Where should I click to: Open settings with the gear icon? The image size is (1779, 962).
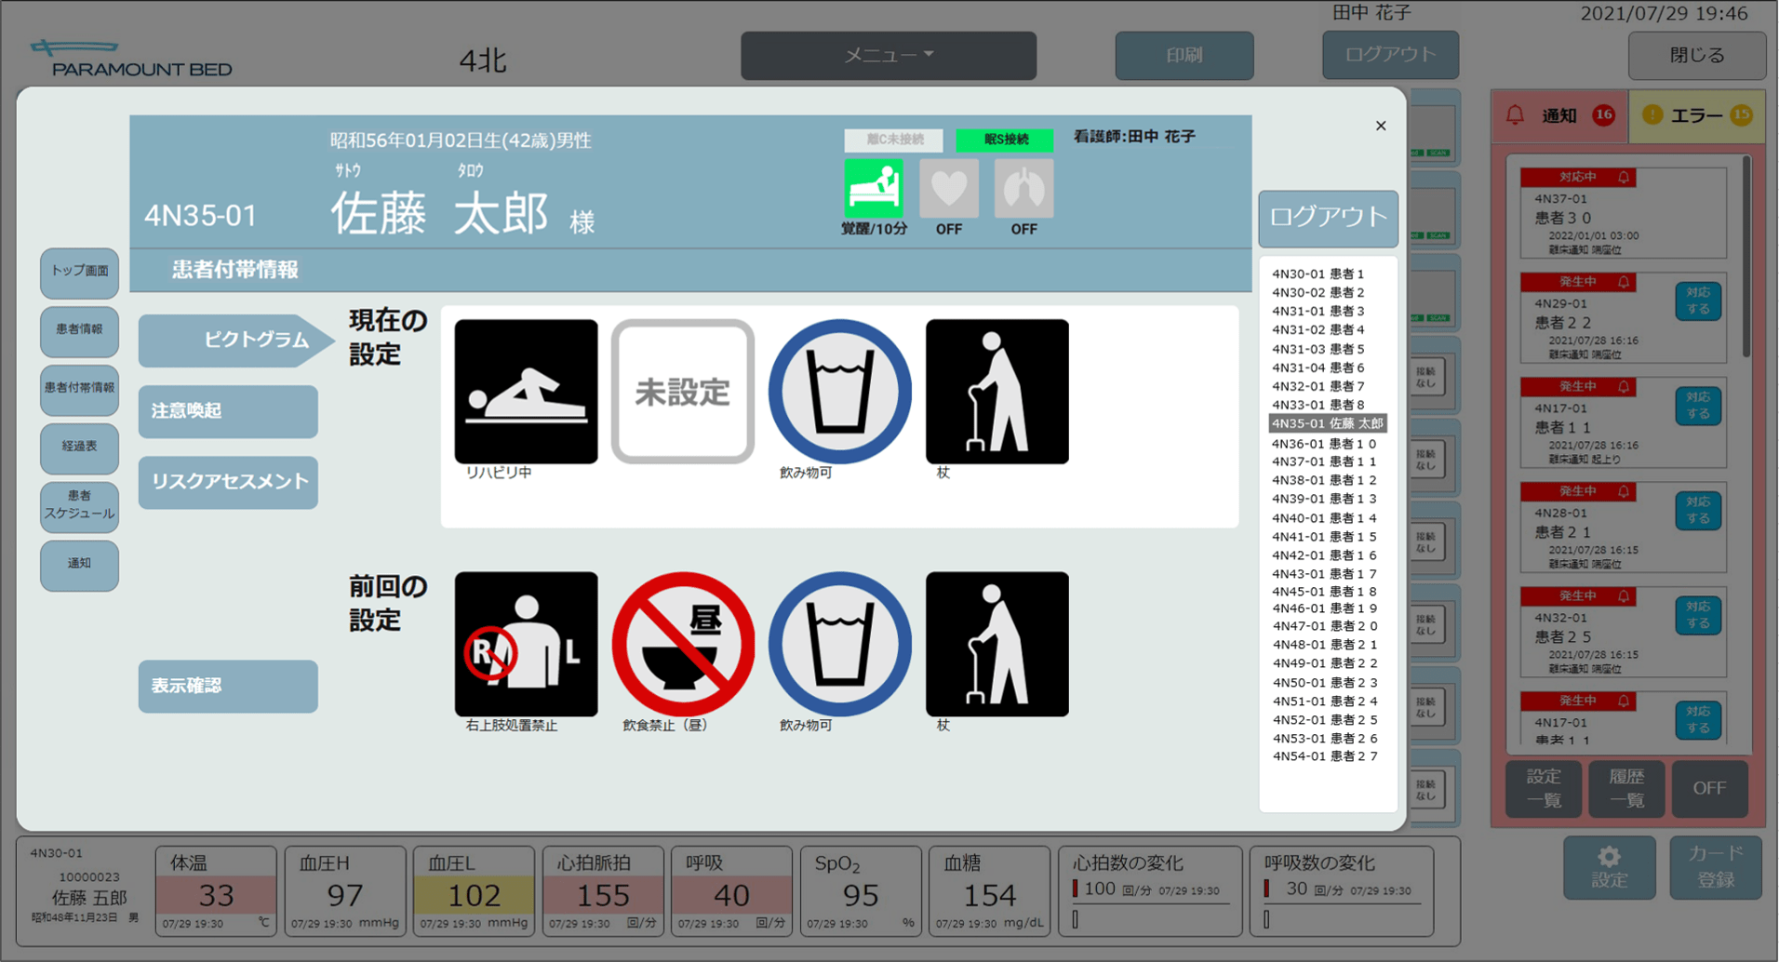(1609, 867)
